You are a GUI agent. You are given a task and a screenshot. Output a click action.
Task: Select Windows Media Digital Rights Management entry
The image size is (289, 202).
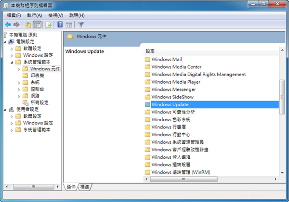click(x=198, y=75)
